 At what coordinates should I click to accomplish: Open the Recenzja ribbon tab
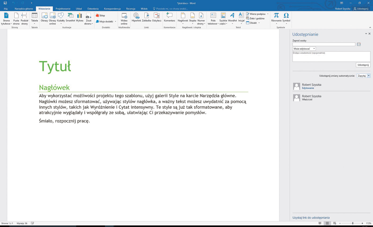(x=131, y=9)
